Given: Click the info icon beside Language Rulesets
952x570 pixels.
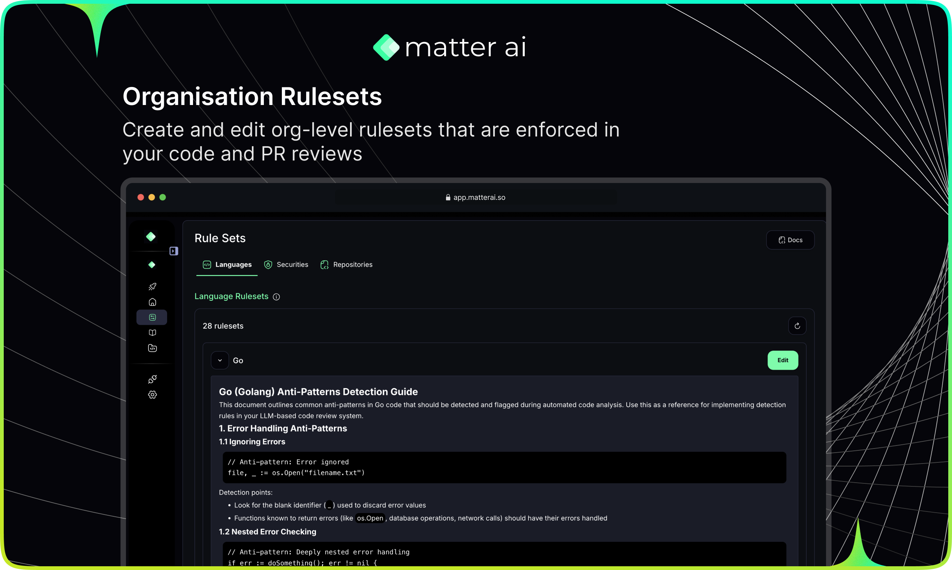Looking at the screenshot, I should click(276, 297).
